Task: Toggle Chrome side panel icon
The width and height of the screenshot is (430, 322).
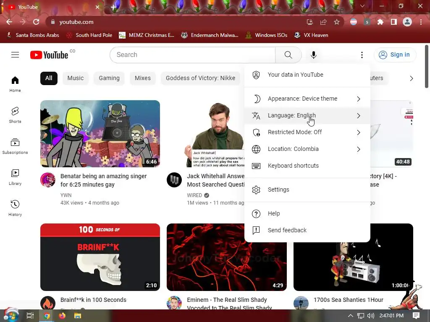Action: coord(394,22)
